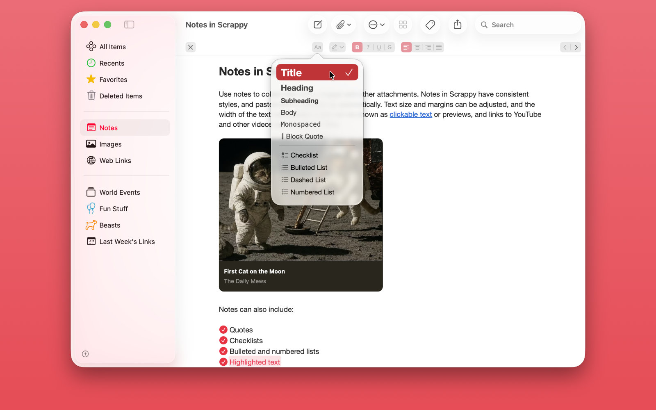
Task: Click the plus button below the sidebar
Action: tap(85, 354)
